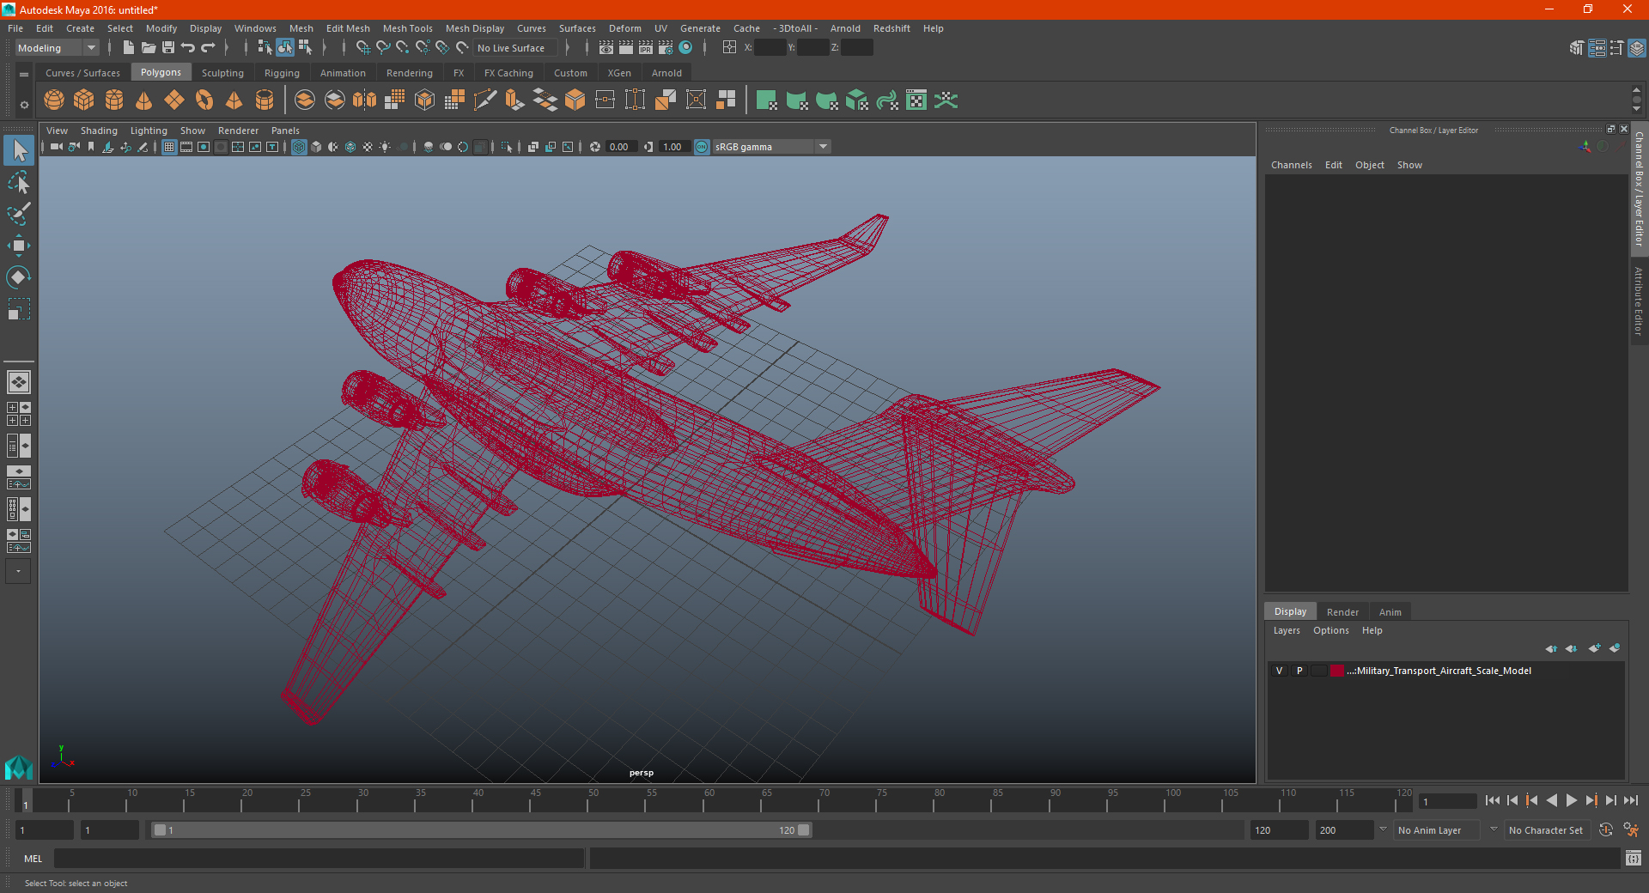1649x893 pixels.
Task: Click the Mirror geometry shelf icon
Action: [365, 100]
